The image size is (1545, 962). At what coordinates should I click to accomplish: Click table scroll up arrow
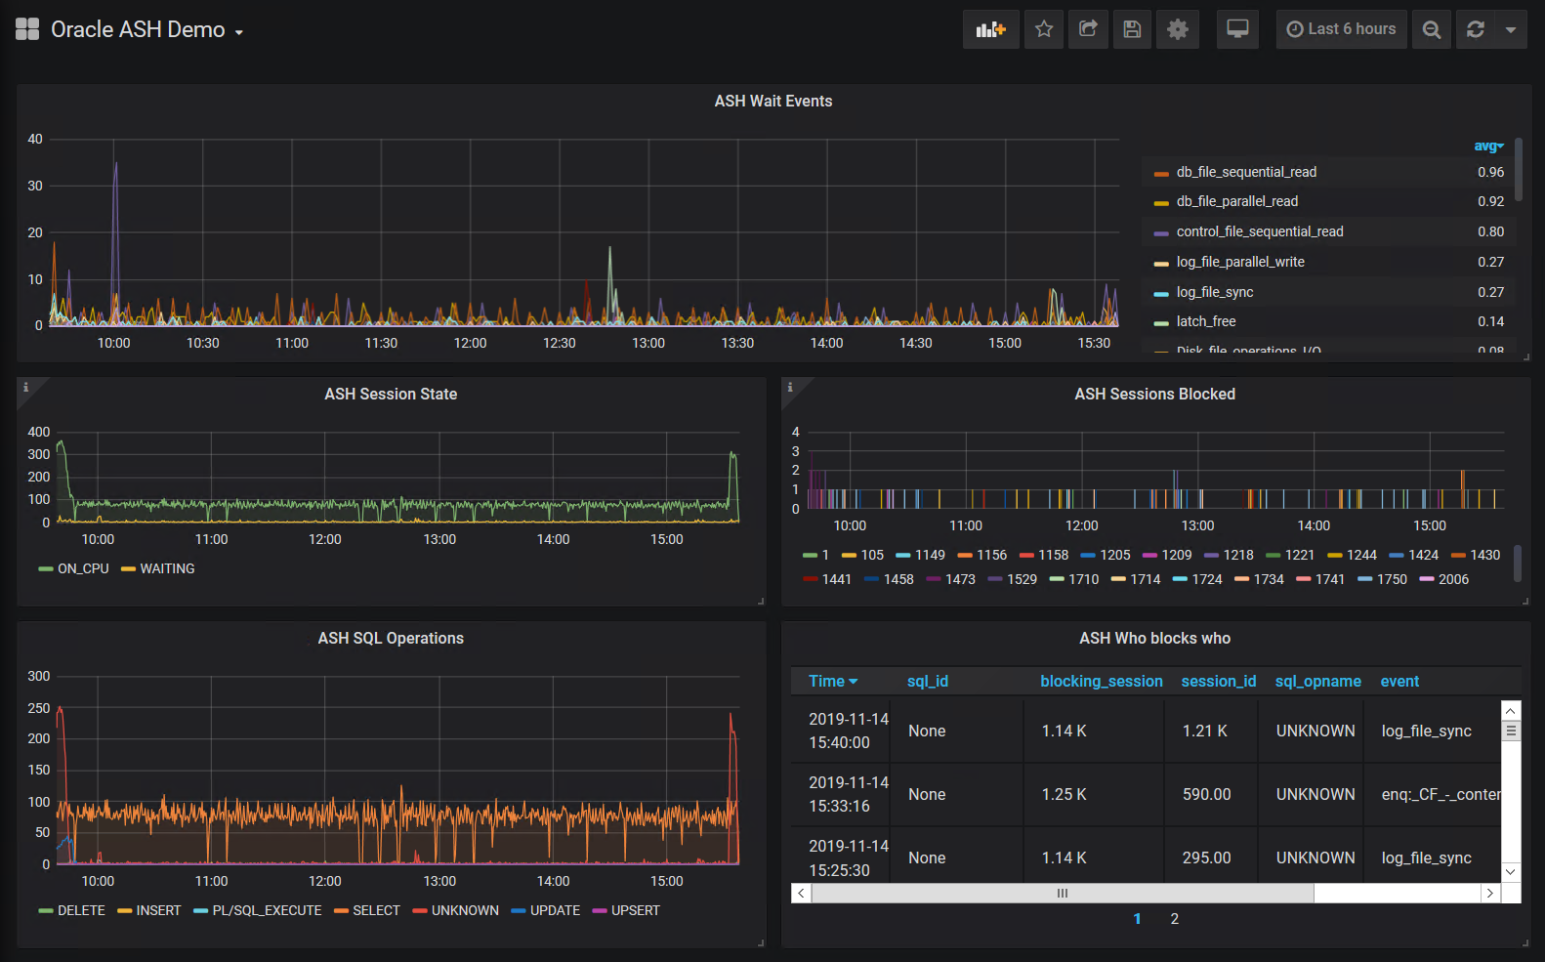click(x=1511, y=711)
